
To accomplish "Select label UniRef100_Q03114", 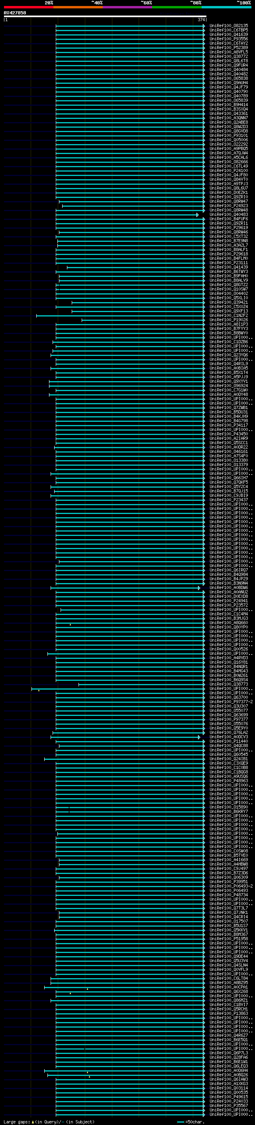I will tap(229, 1088).
